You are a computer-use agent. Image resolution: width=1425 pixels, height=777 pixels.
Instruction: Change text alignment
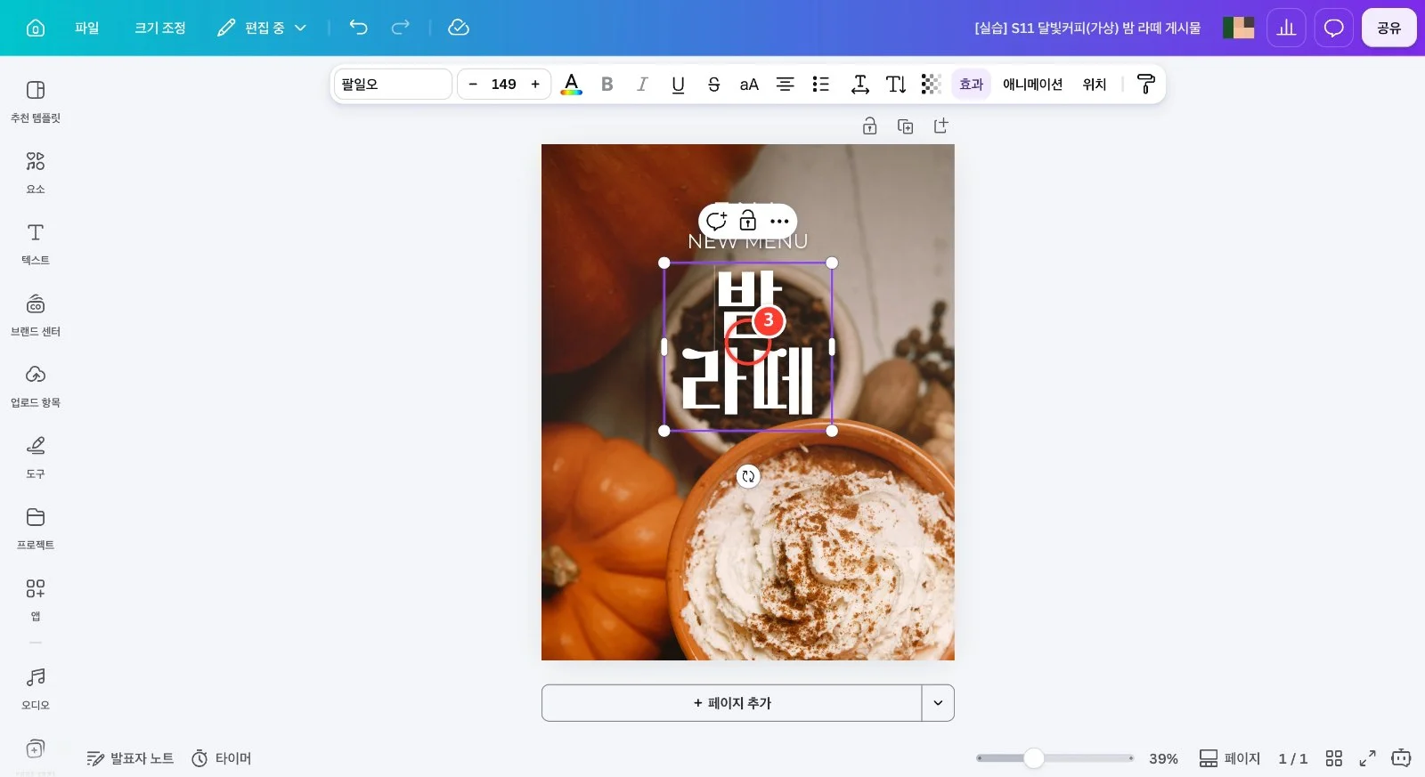coord(785,84)
